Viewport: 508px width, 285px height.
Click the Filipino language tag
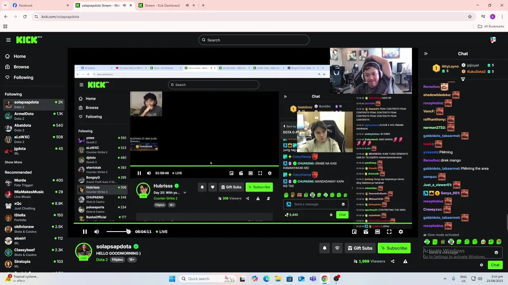(x=117, y=260)
